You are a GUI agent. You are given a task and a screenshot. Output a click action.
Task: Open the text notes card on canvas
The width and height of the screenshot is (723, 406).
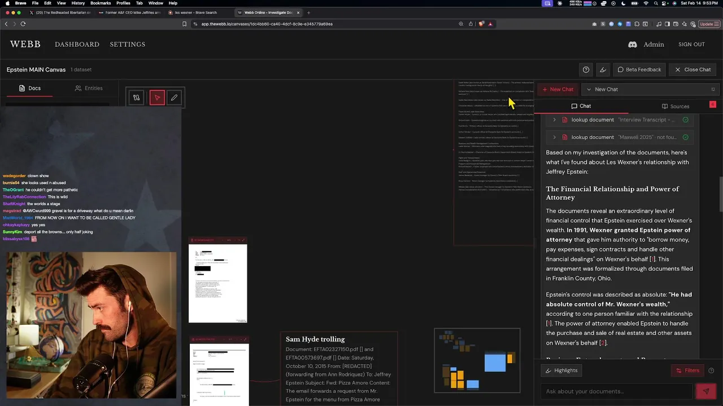(x=494, y=162)
